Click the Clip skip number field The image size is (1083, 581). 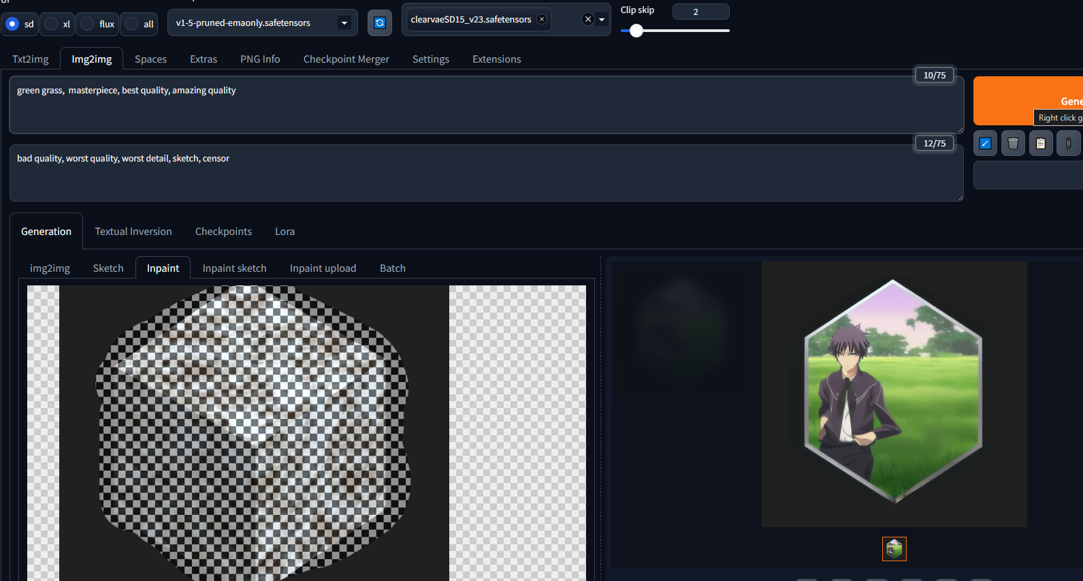[x=700, y=12]
